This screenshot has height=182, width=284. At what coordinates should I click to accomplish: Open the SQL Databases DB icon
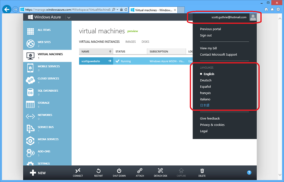(x=30, y=92)
